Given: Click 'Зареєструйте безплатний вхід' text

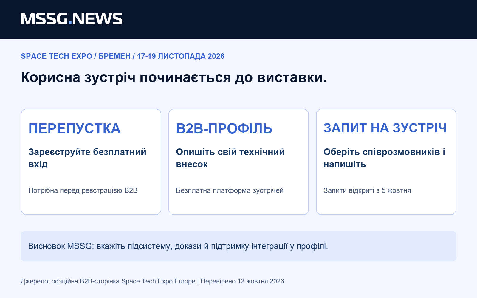Looking at the screenshot, I should point(87,158).
